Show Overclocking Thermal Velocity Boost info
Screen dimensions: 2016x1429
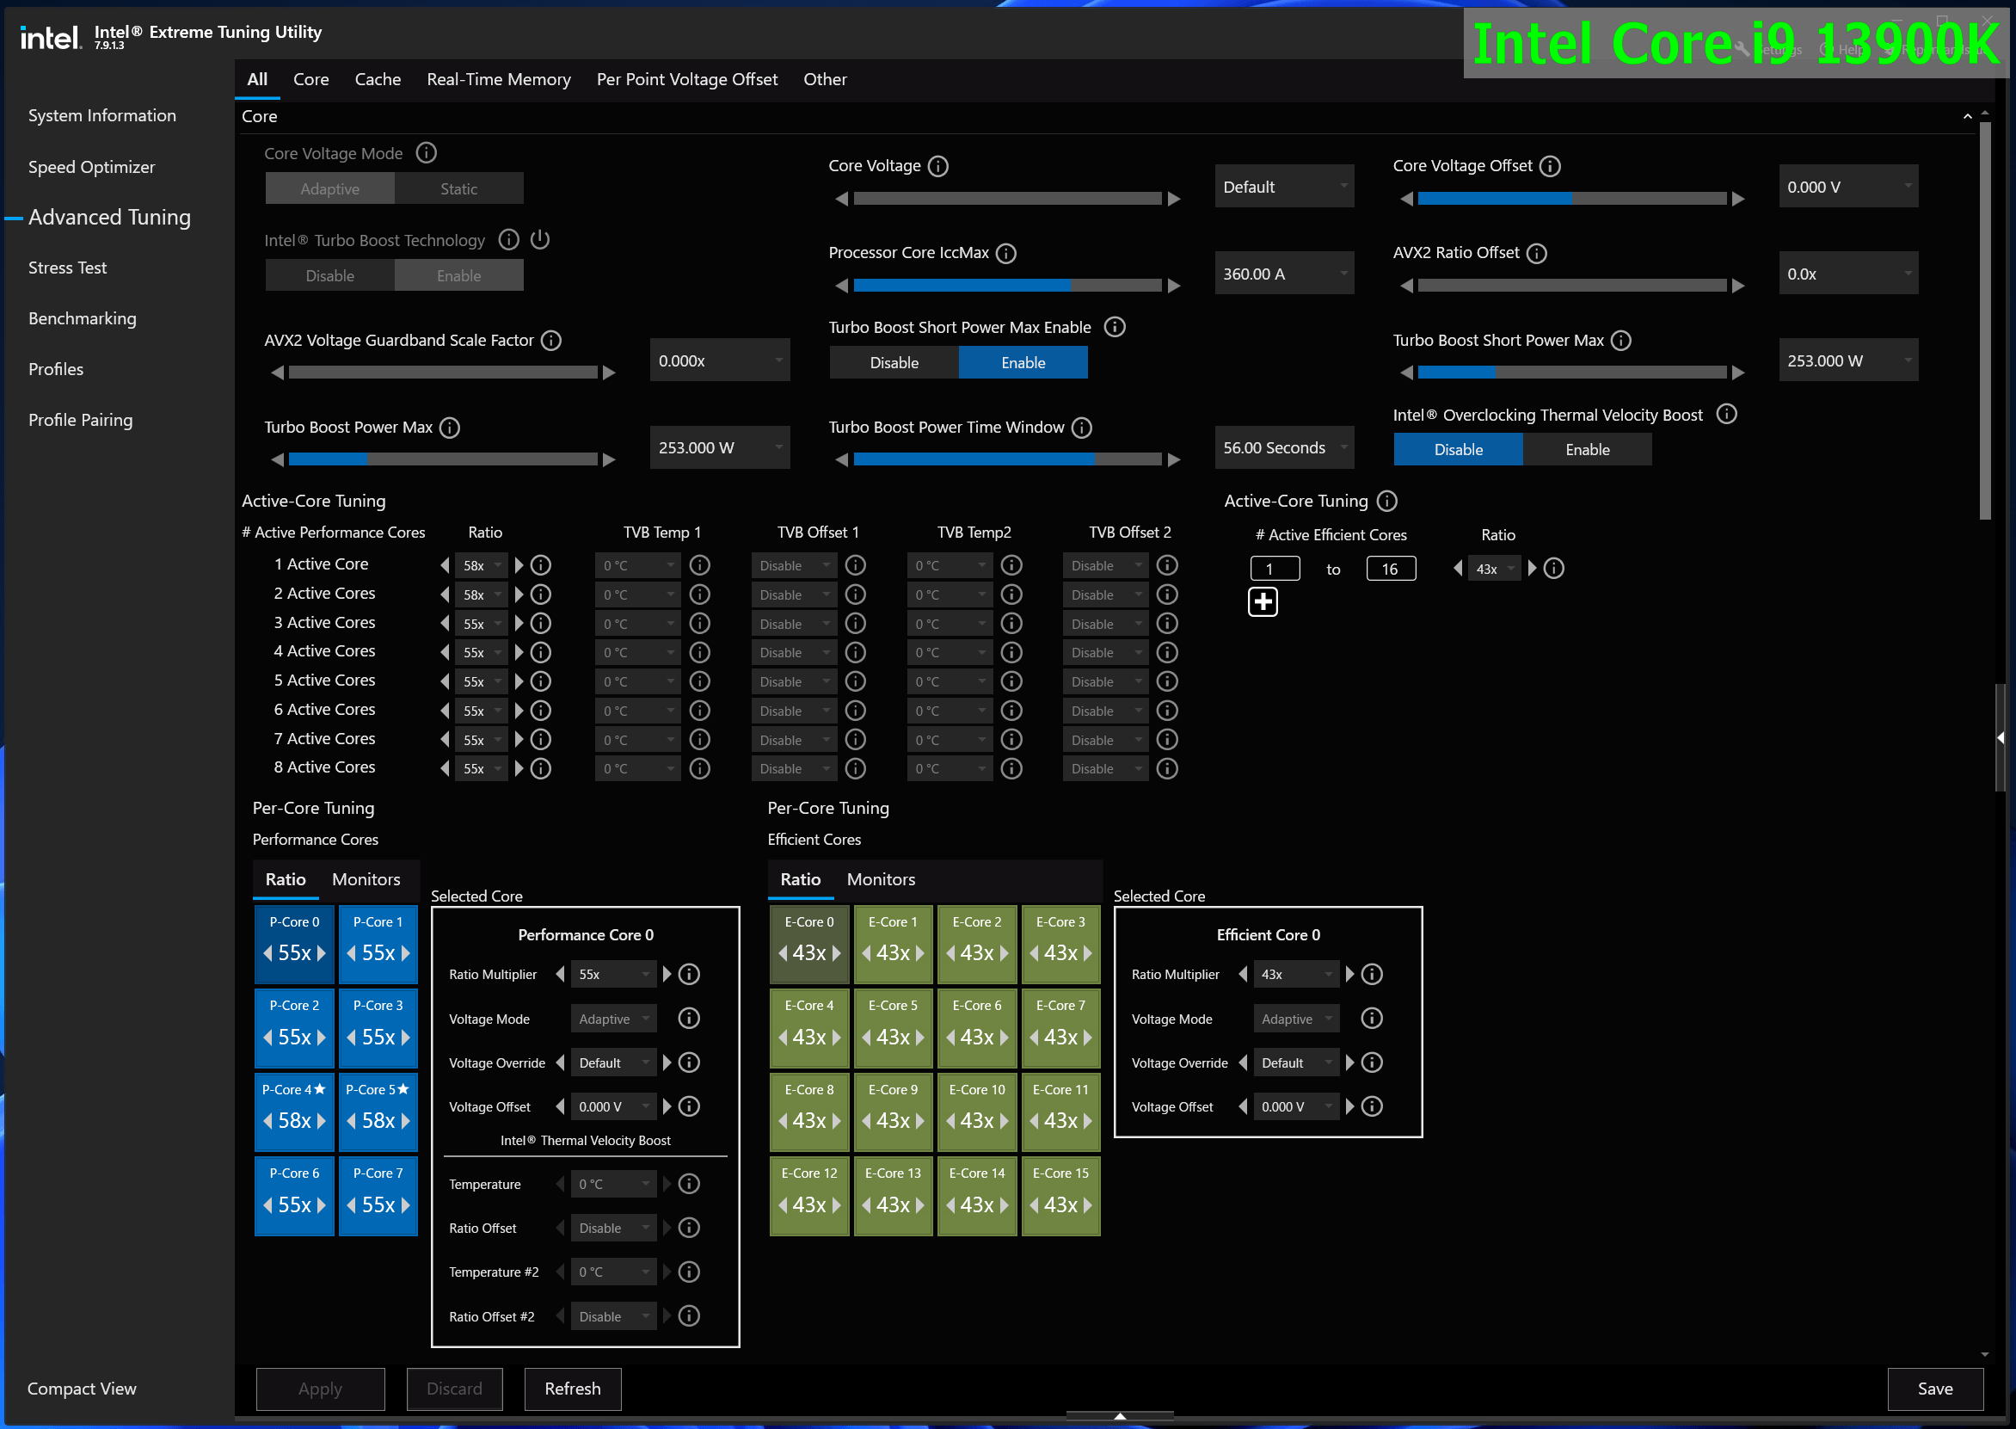click(1727, 415)
